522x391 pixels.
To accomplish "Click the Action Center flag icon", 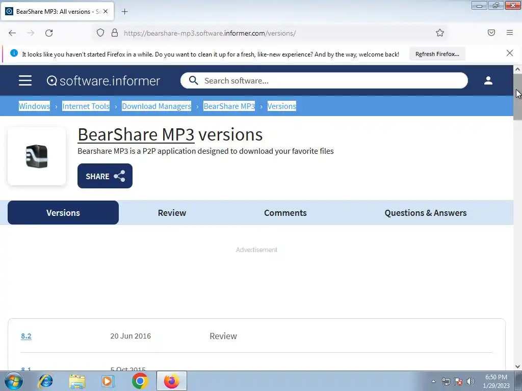I will pyautogui.click(x=458, y=381).
